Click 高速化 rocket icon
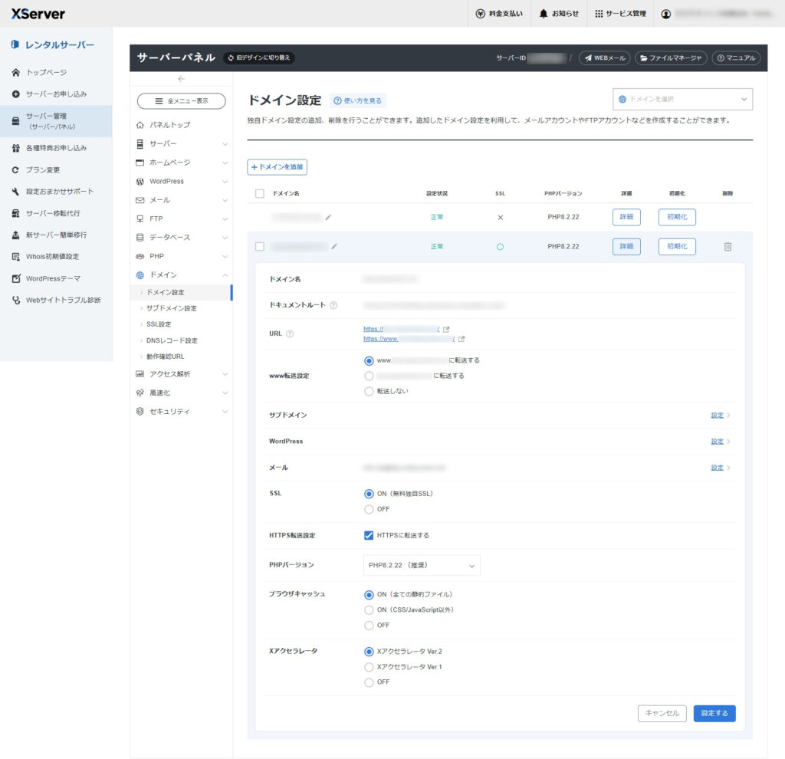 (x=140, y=393)
